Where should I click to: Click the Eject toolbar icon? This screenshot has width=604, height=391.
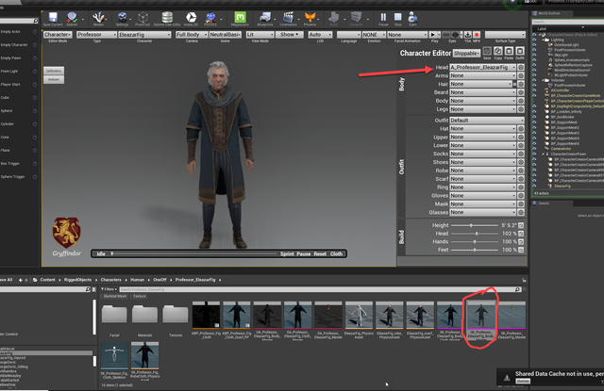(x=412, y=17)
